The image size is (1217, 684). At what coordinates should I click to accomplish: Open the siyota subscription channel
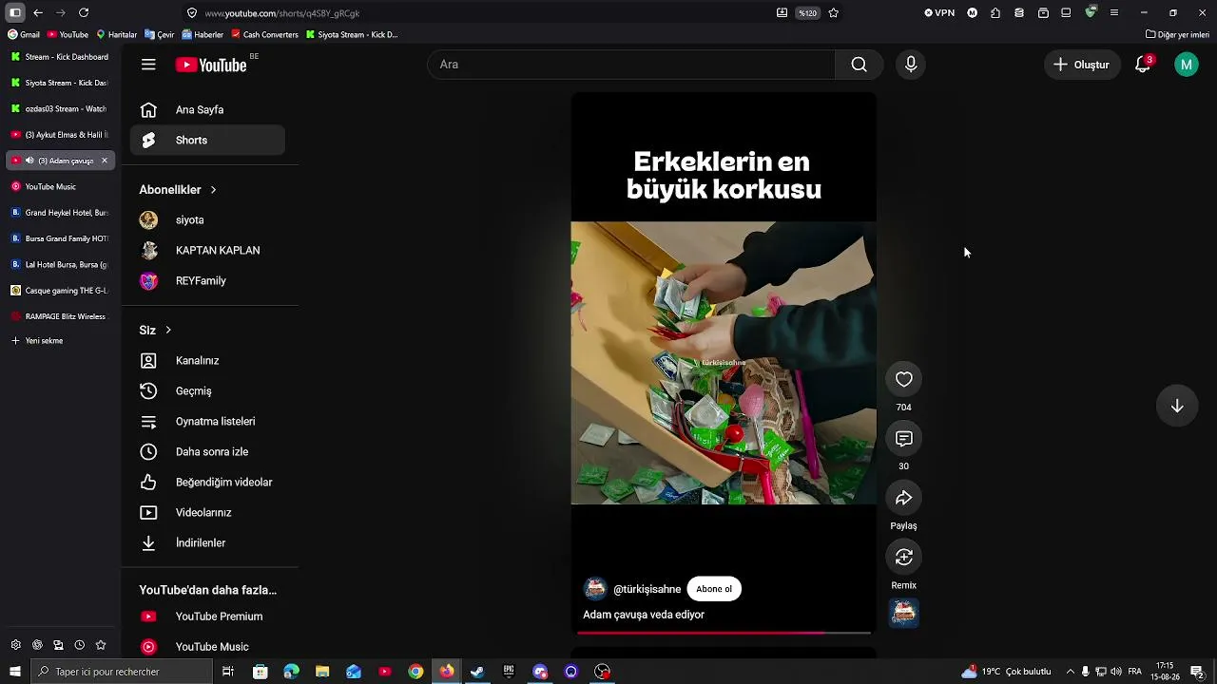tap(207, 220)
